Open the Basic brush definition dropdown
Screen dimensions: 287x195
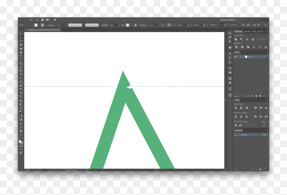(100, 25)
